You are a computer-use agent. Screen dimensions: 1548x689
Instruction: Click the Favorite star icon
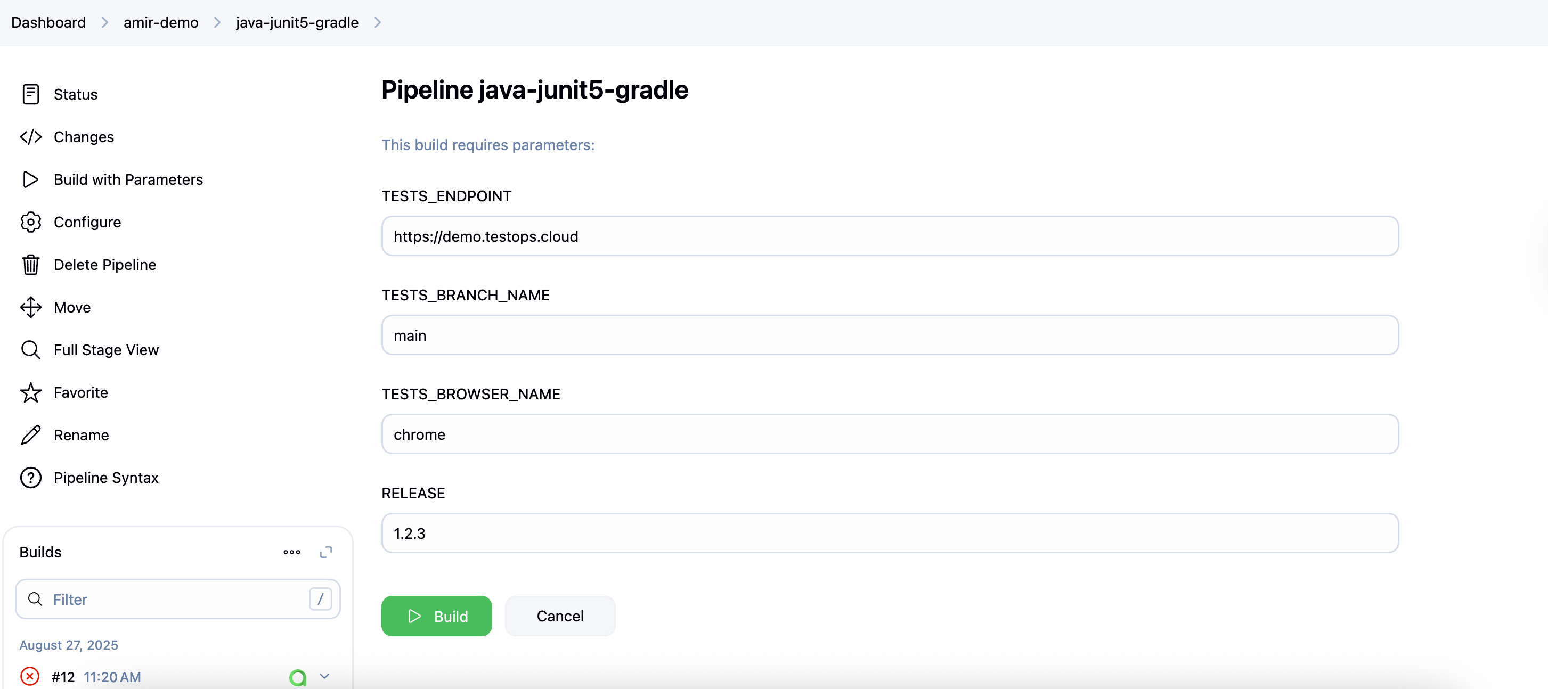tap(31, 393)
